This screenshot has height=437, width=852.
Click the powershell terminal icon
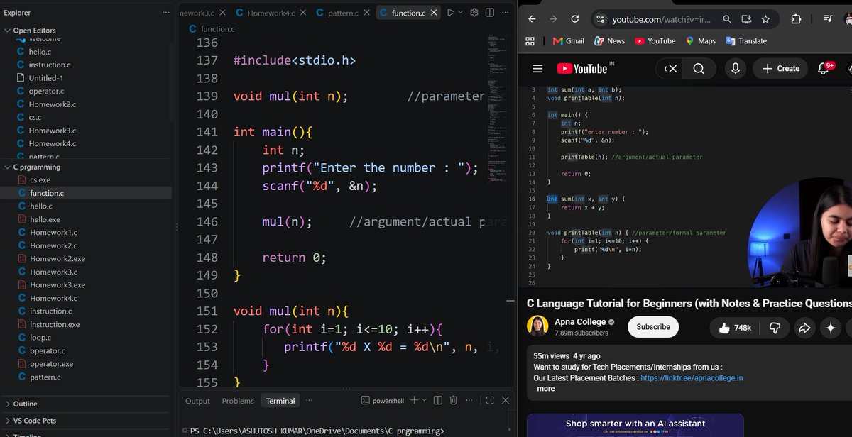[x=366, y=401]
